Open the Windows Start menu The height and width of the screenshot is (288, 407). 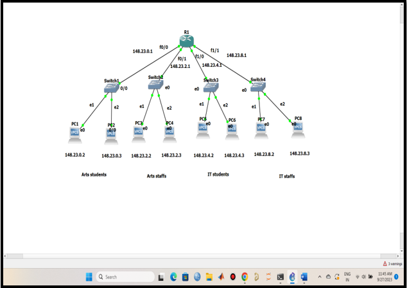[89, 277]
